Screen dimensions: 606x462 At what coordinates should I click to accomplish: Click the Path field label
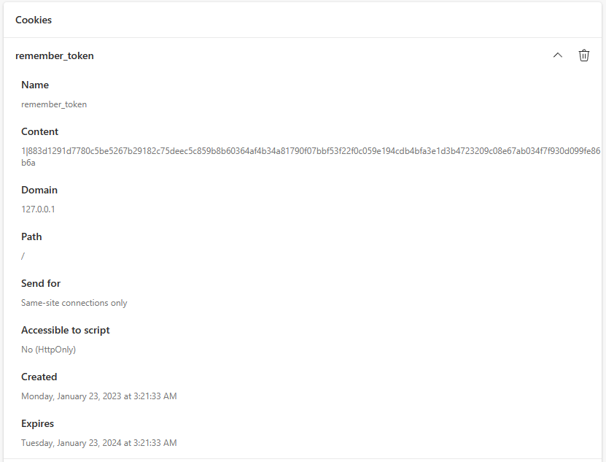pos(31,236)
